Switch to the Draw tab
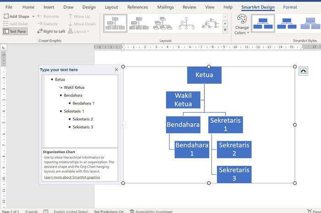The image size is (321, 213). pos(68,7)
